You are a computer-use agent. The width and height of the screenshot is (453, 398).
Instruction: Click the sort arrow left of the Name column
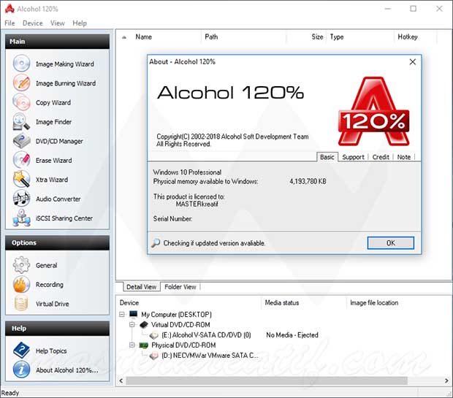pos(124,37)
